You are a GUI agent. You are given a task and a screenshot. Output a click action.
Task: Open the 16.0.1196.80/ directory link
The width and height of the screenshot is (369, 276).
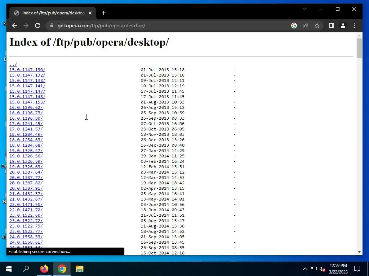[x=26, y=118]
